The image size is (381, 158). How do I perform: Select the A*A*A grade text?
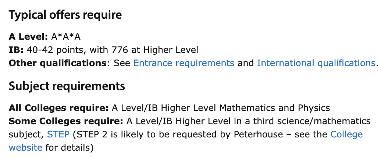click(66, 37)
